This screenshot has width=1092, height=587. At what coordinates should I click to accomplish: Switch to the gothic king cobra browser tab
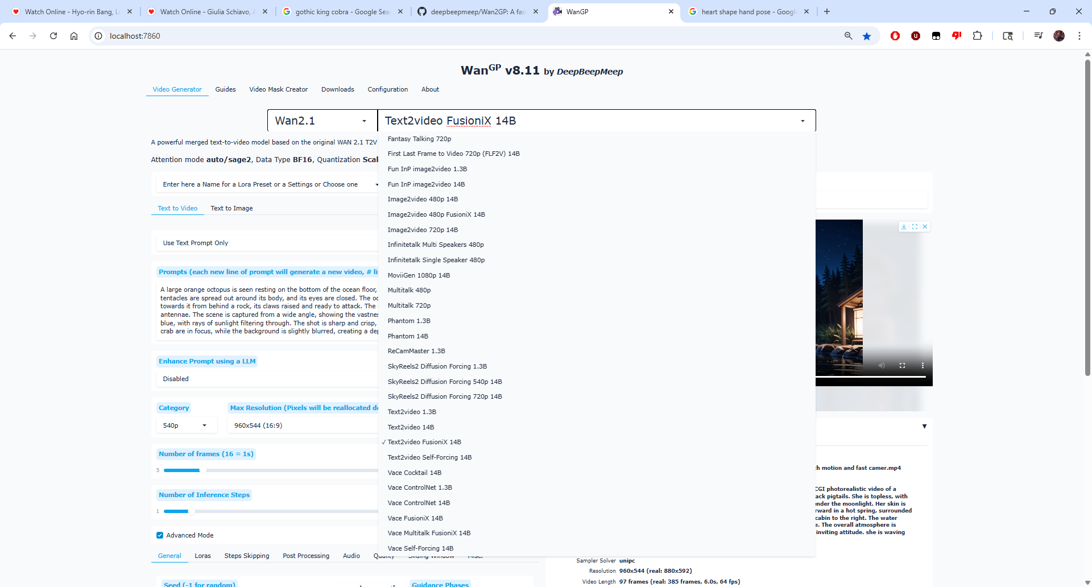click(341, 11)
